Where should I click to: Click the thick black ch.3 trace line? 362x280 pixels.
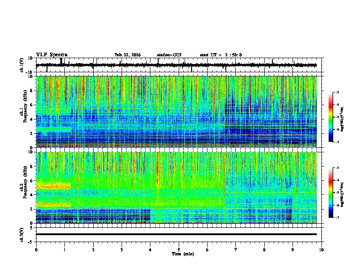pos(176,234)
